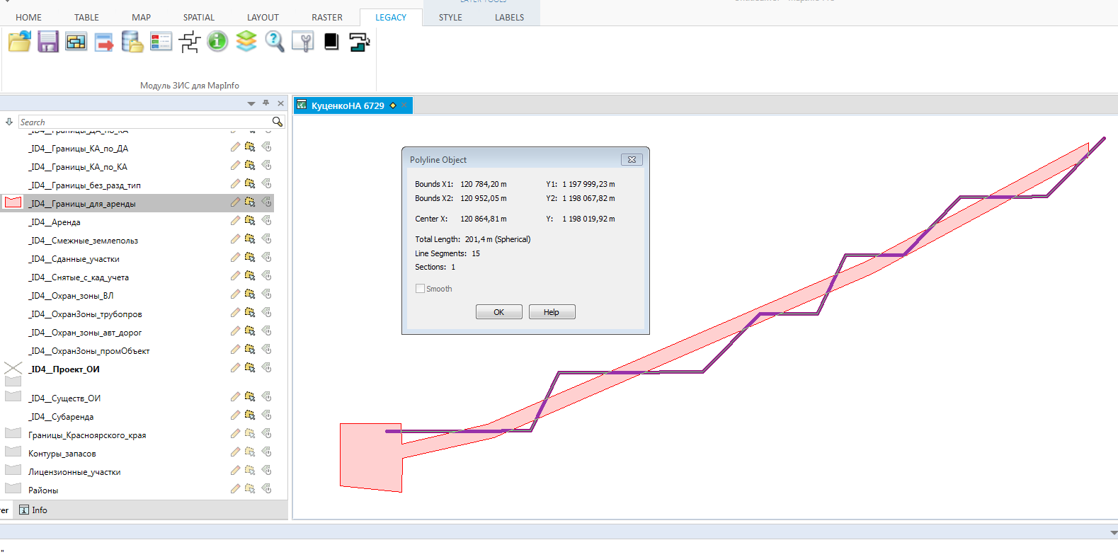Image resolution: width=1118 pixels, height=557 pixels.
Task: Open the HOME ribbon tab
Action: 28,17
